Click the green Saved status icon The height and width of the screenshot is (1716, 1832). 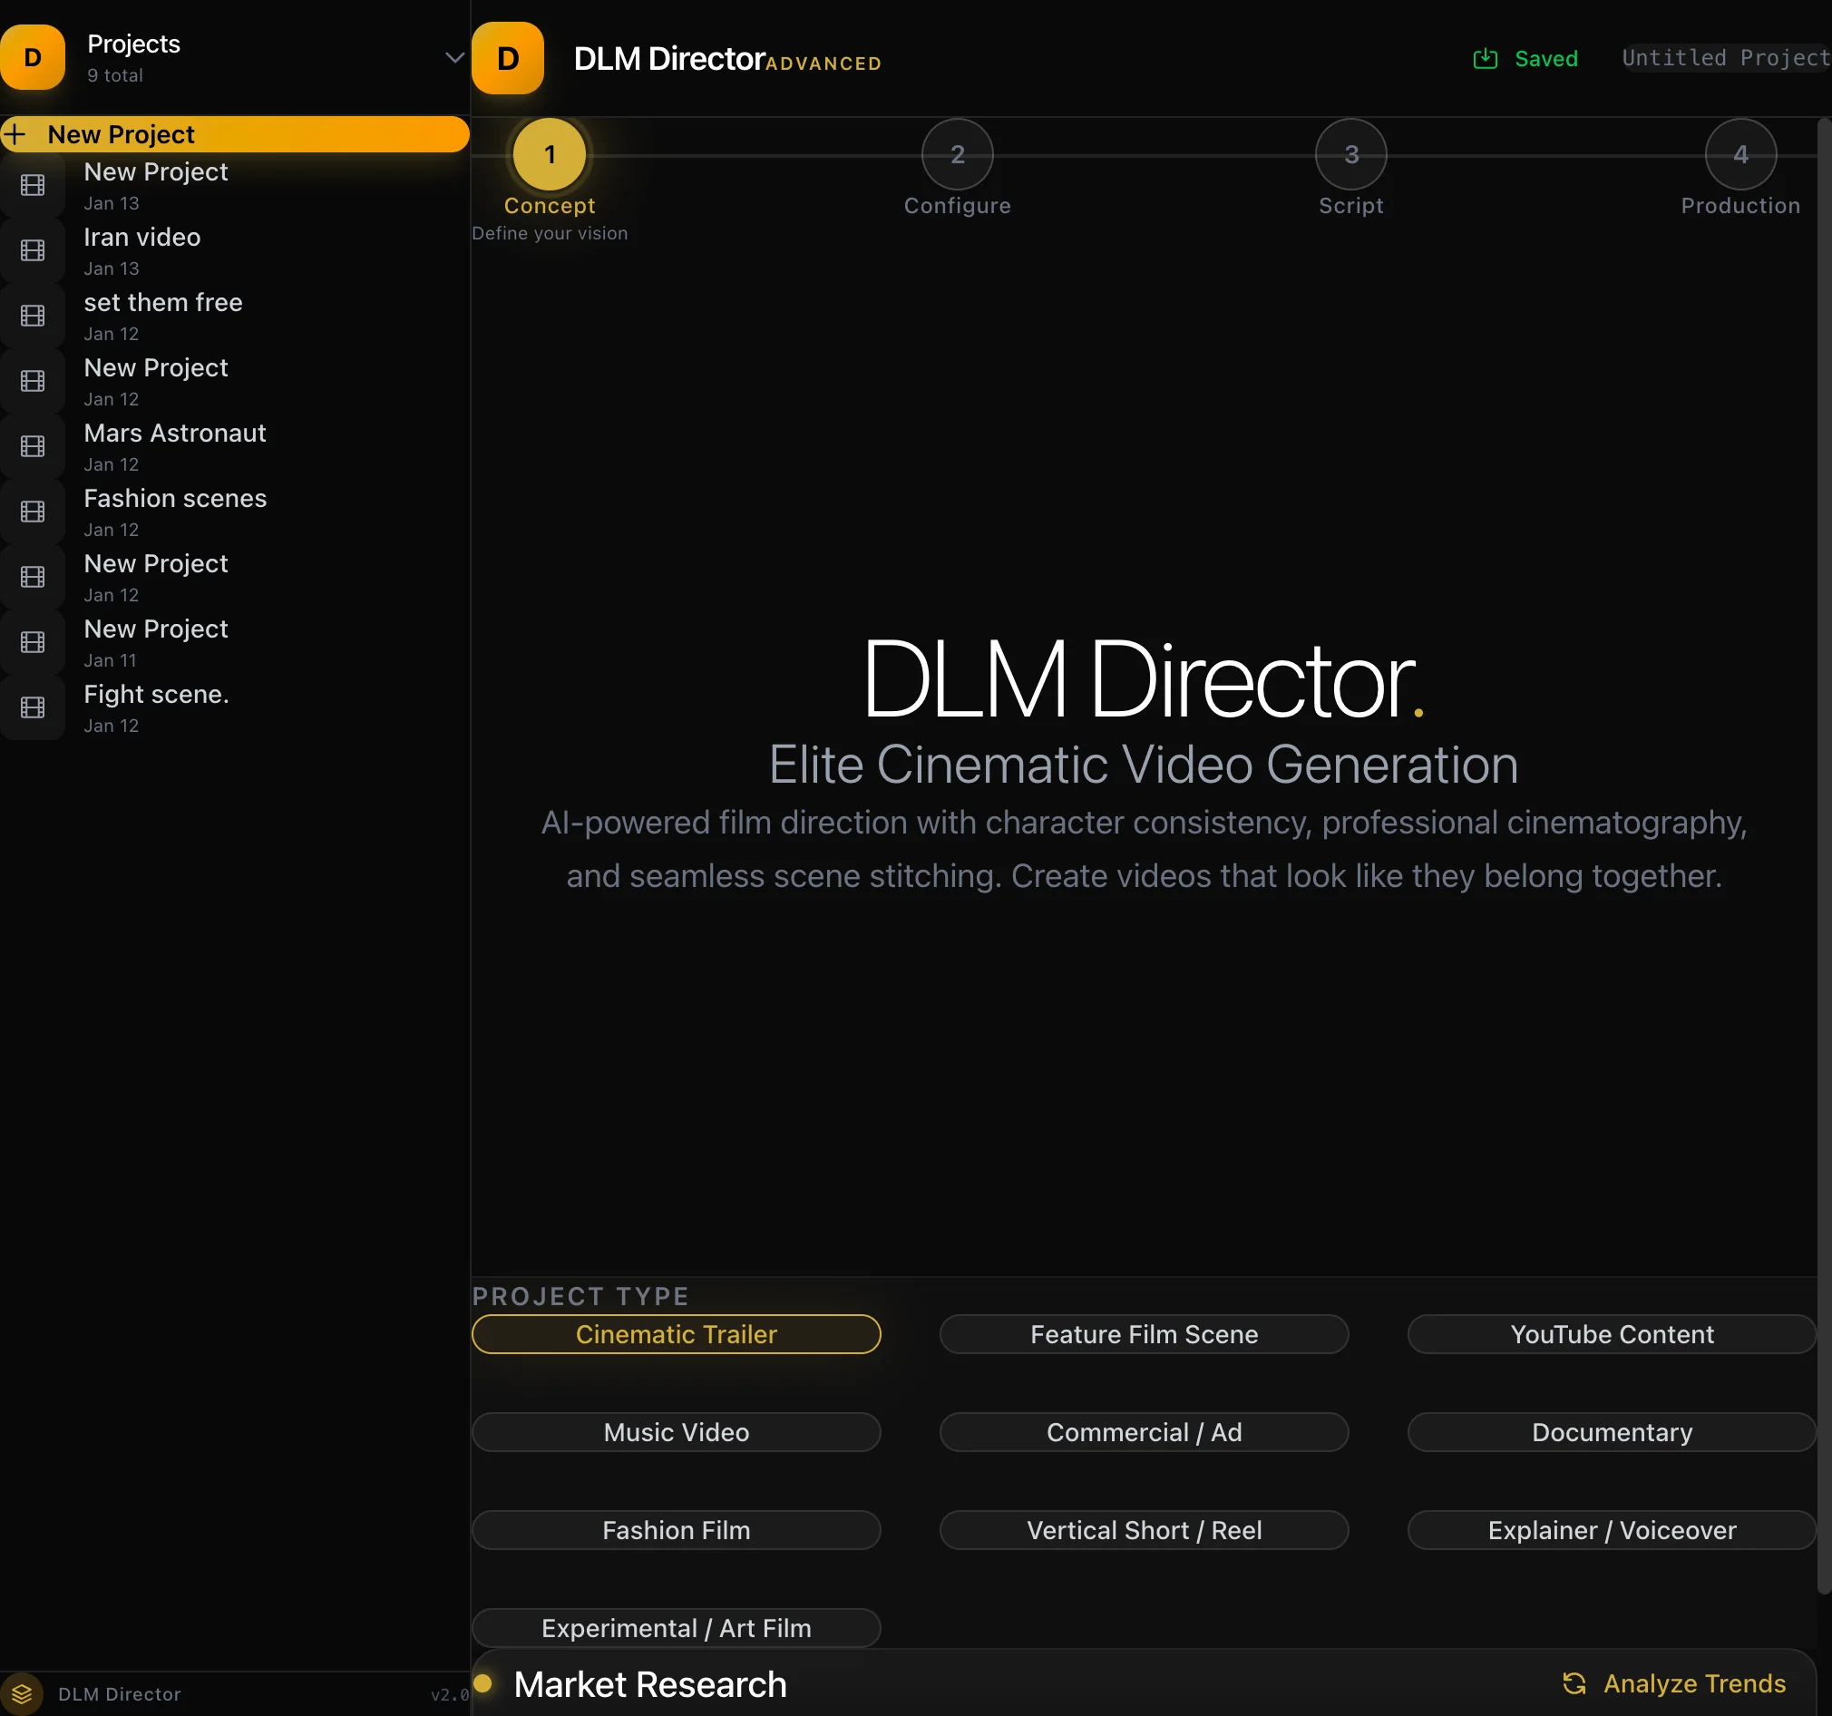[x=1485, y=59]
